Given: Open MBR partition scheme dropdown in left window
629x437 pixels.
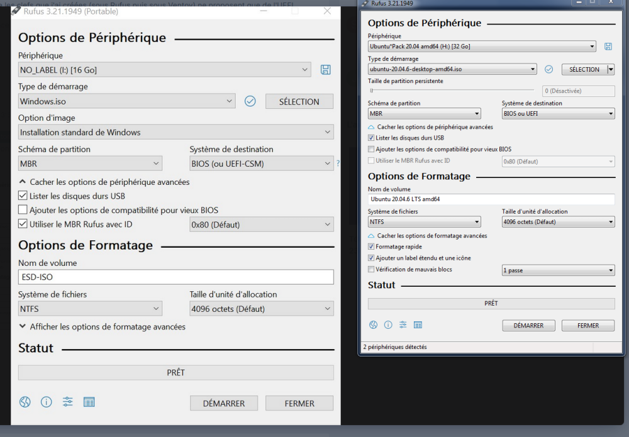Looking at the screenshot, I should pos(90,163).
